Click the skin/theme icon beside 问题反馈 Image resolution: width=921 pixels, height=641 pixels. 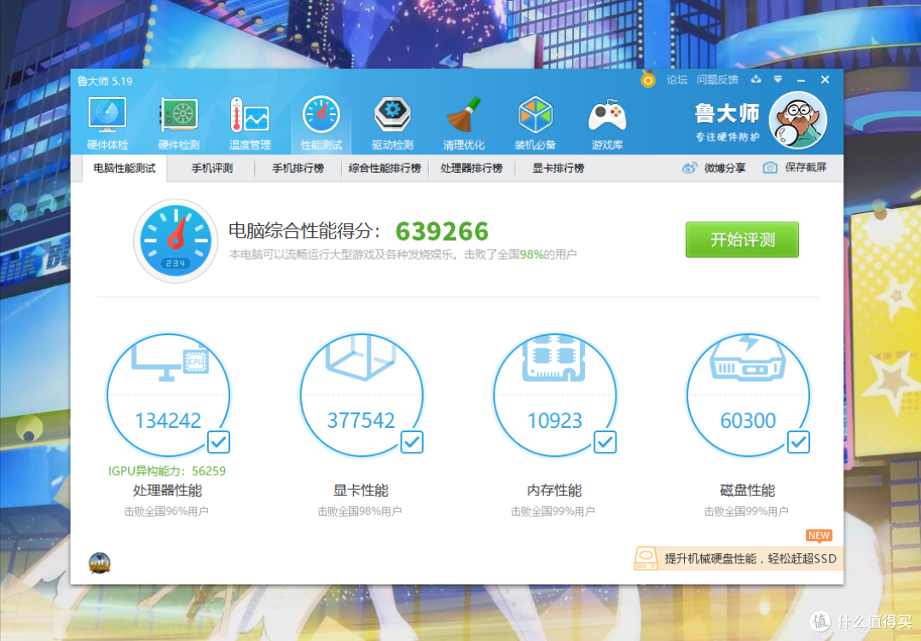pyautogui.click(x=756, y=79)
